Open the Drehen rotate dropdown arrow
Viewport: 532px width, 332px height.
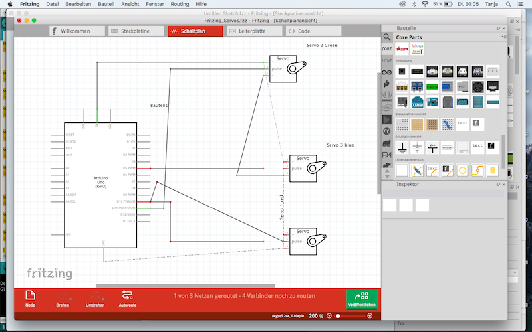70,299
